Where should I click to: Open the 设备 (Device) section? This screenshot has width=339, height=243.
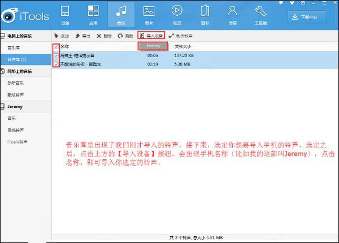click(65, 15)
